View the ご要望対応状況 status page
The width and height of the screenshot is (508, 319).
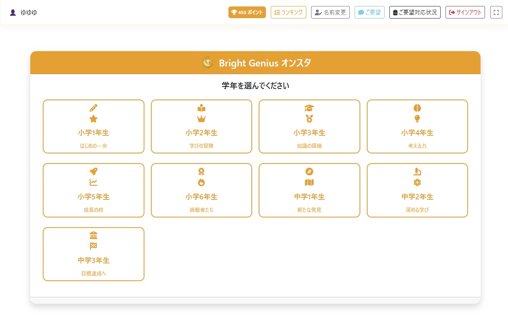(x=414, y=12)
